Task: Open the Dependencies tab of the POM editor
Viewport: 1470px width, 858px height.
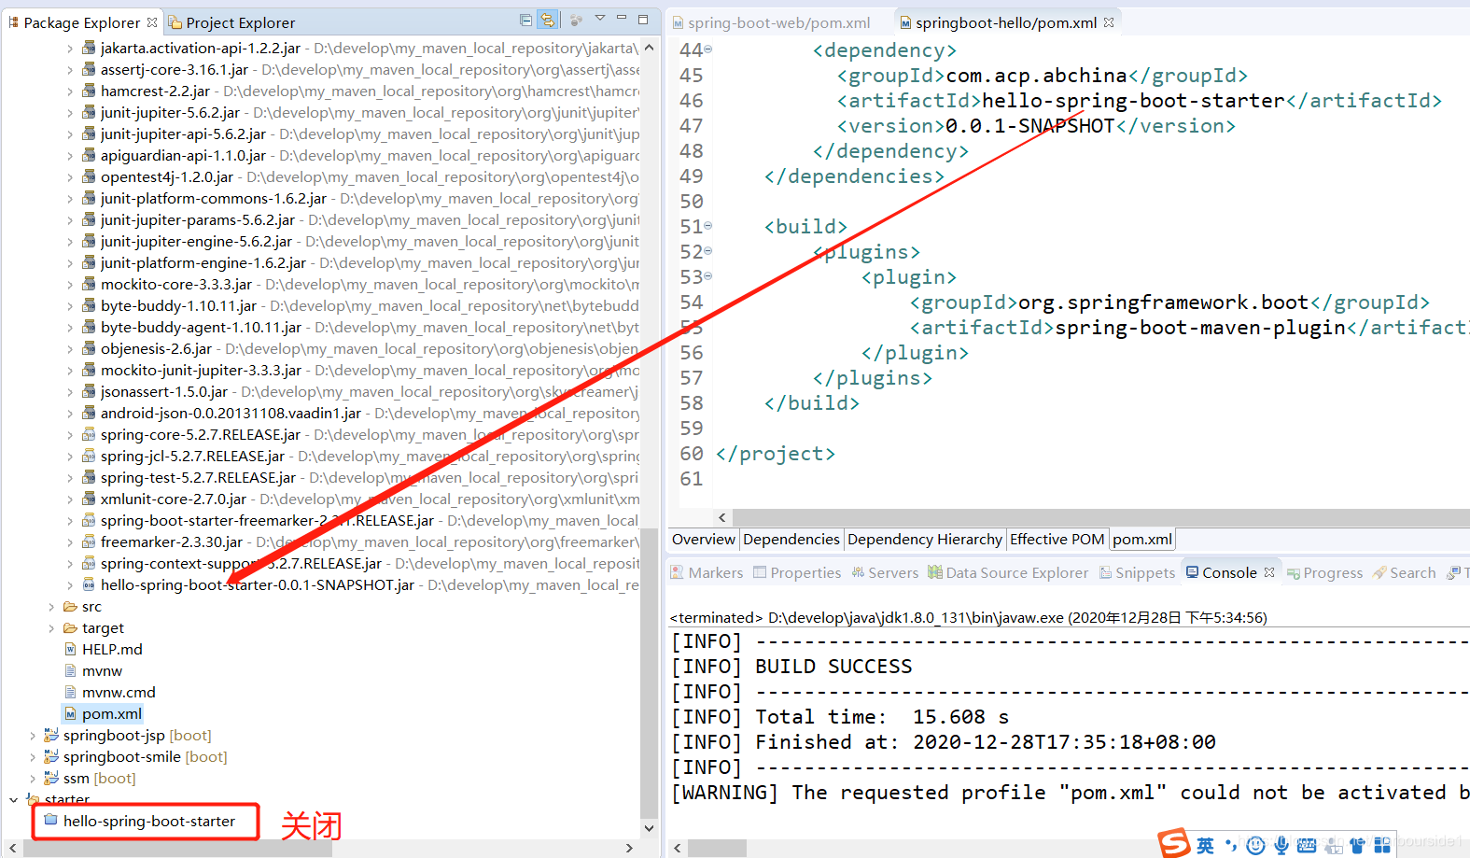Action: pos(791,540)
